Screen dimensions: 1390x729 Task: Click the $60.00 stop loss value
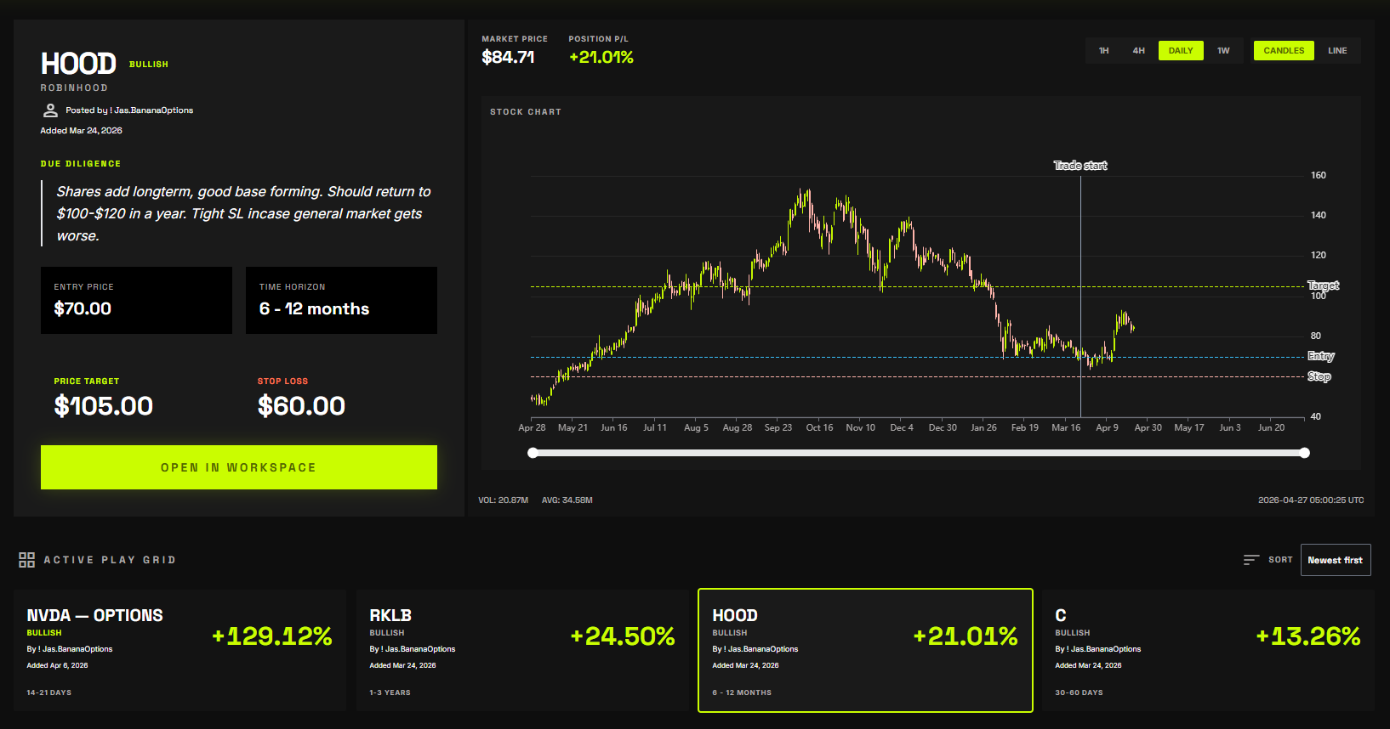[x=301, y=406]
